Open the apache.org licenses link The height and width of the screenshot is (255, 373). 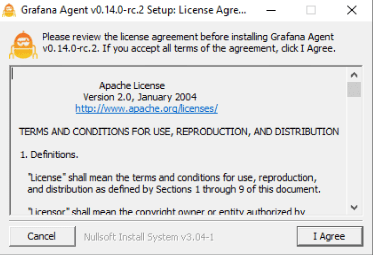point(147,109)
